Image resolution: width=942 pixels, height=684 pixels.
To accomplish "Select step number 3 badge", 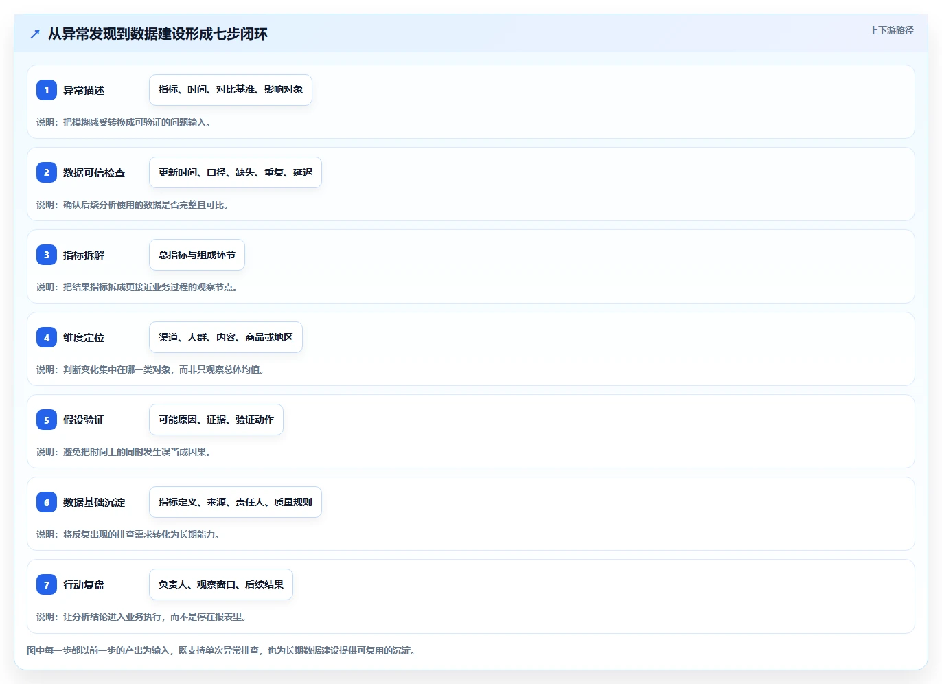I will (47, 255).
